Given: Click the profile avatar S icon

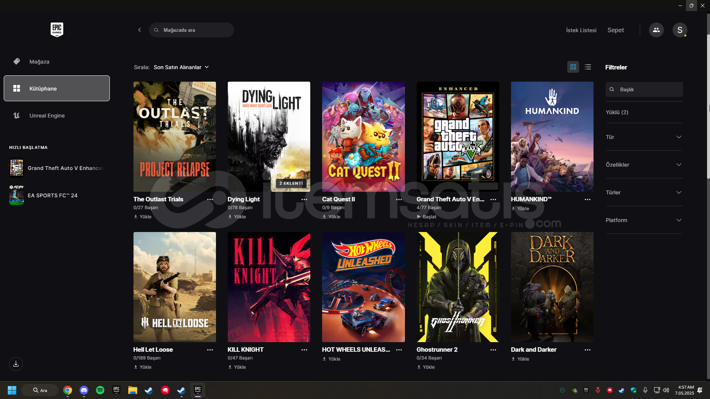Looking at the screenshot, I should point(680,30).
